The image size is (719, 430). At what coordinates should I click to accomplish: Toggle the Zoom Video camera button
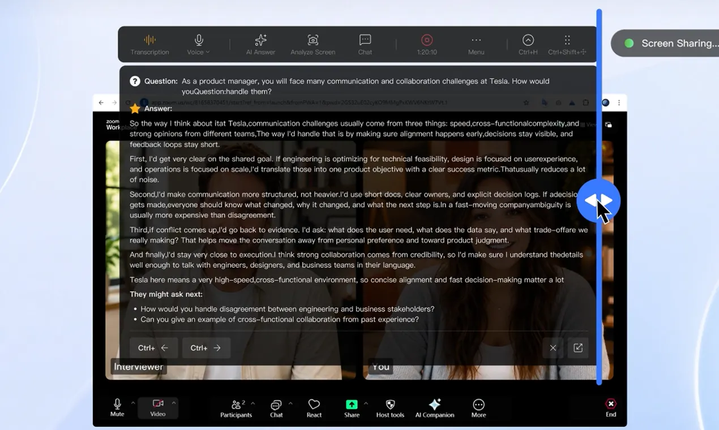point(158,407)
